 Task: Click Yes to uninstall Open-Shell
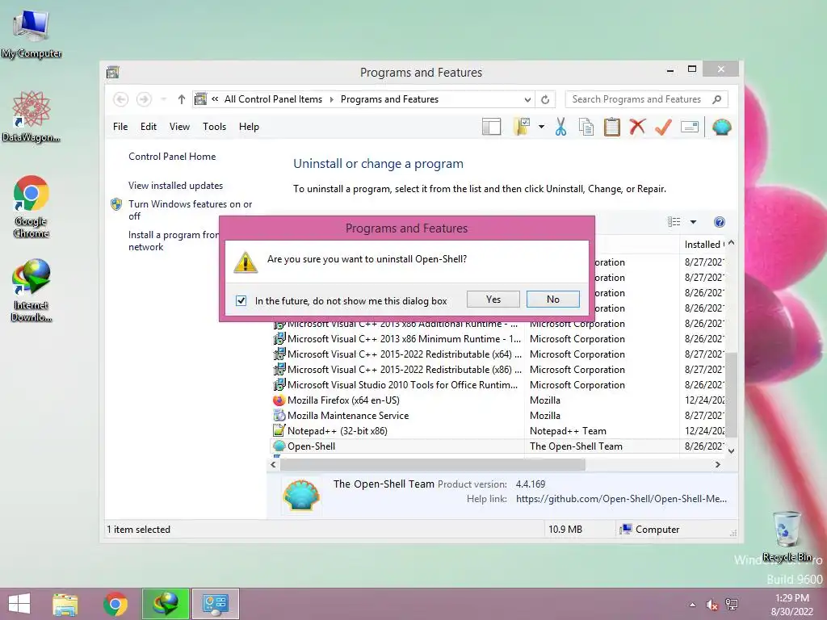493,299
